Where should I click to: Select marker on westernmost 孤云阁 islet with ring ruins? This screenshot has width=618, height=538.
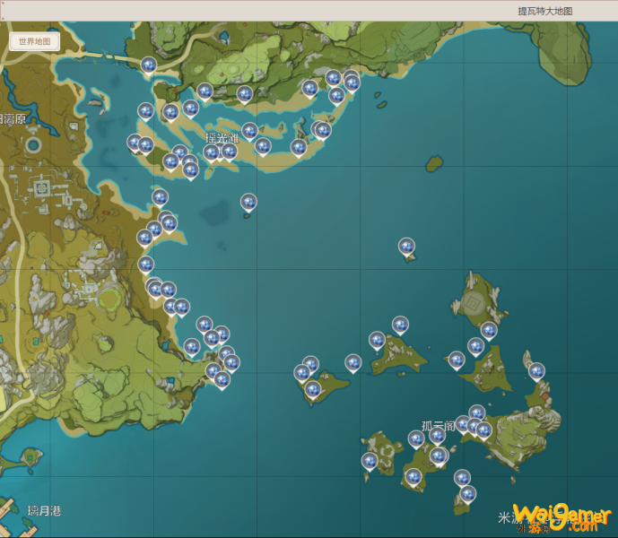370,462
